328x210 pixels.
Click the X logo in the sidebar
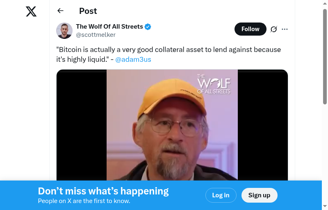(x=31, y=11)
